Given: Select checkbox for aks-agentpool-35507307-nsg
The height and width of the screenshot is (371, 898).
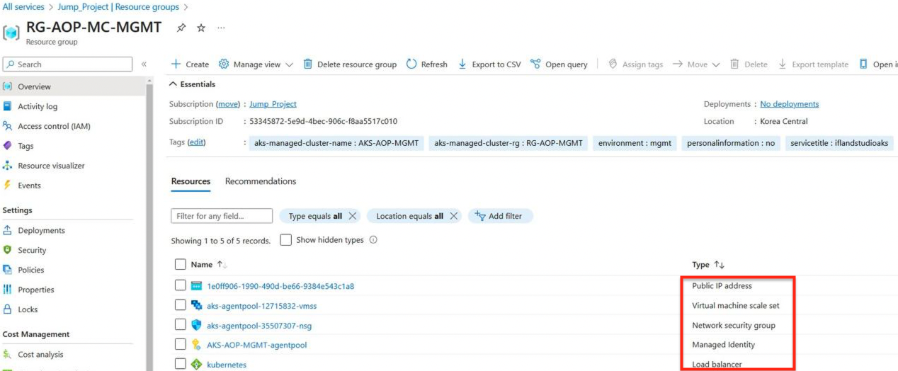Looking at the screenshot, I should pos(180,325).
